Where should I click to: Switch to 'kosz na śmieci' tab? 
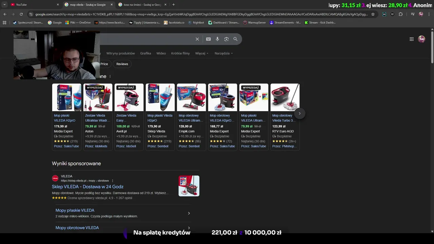[x=142, y=4]
